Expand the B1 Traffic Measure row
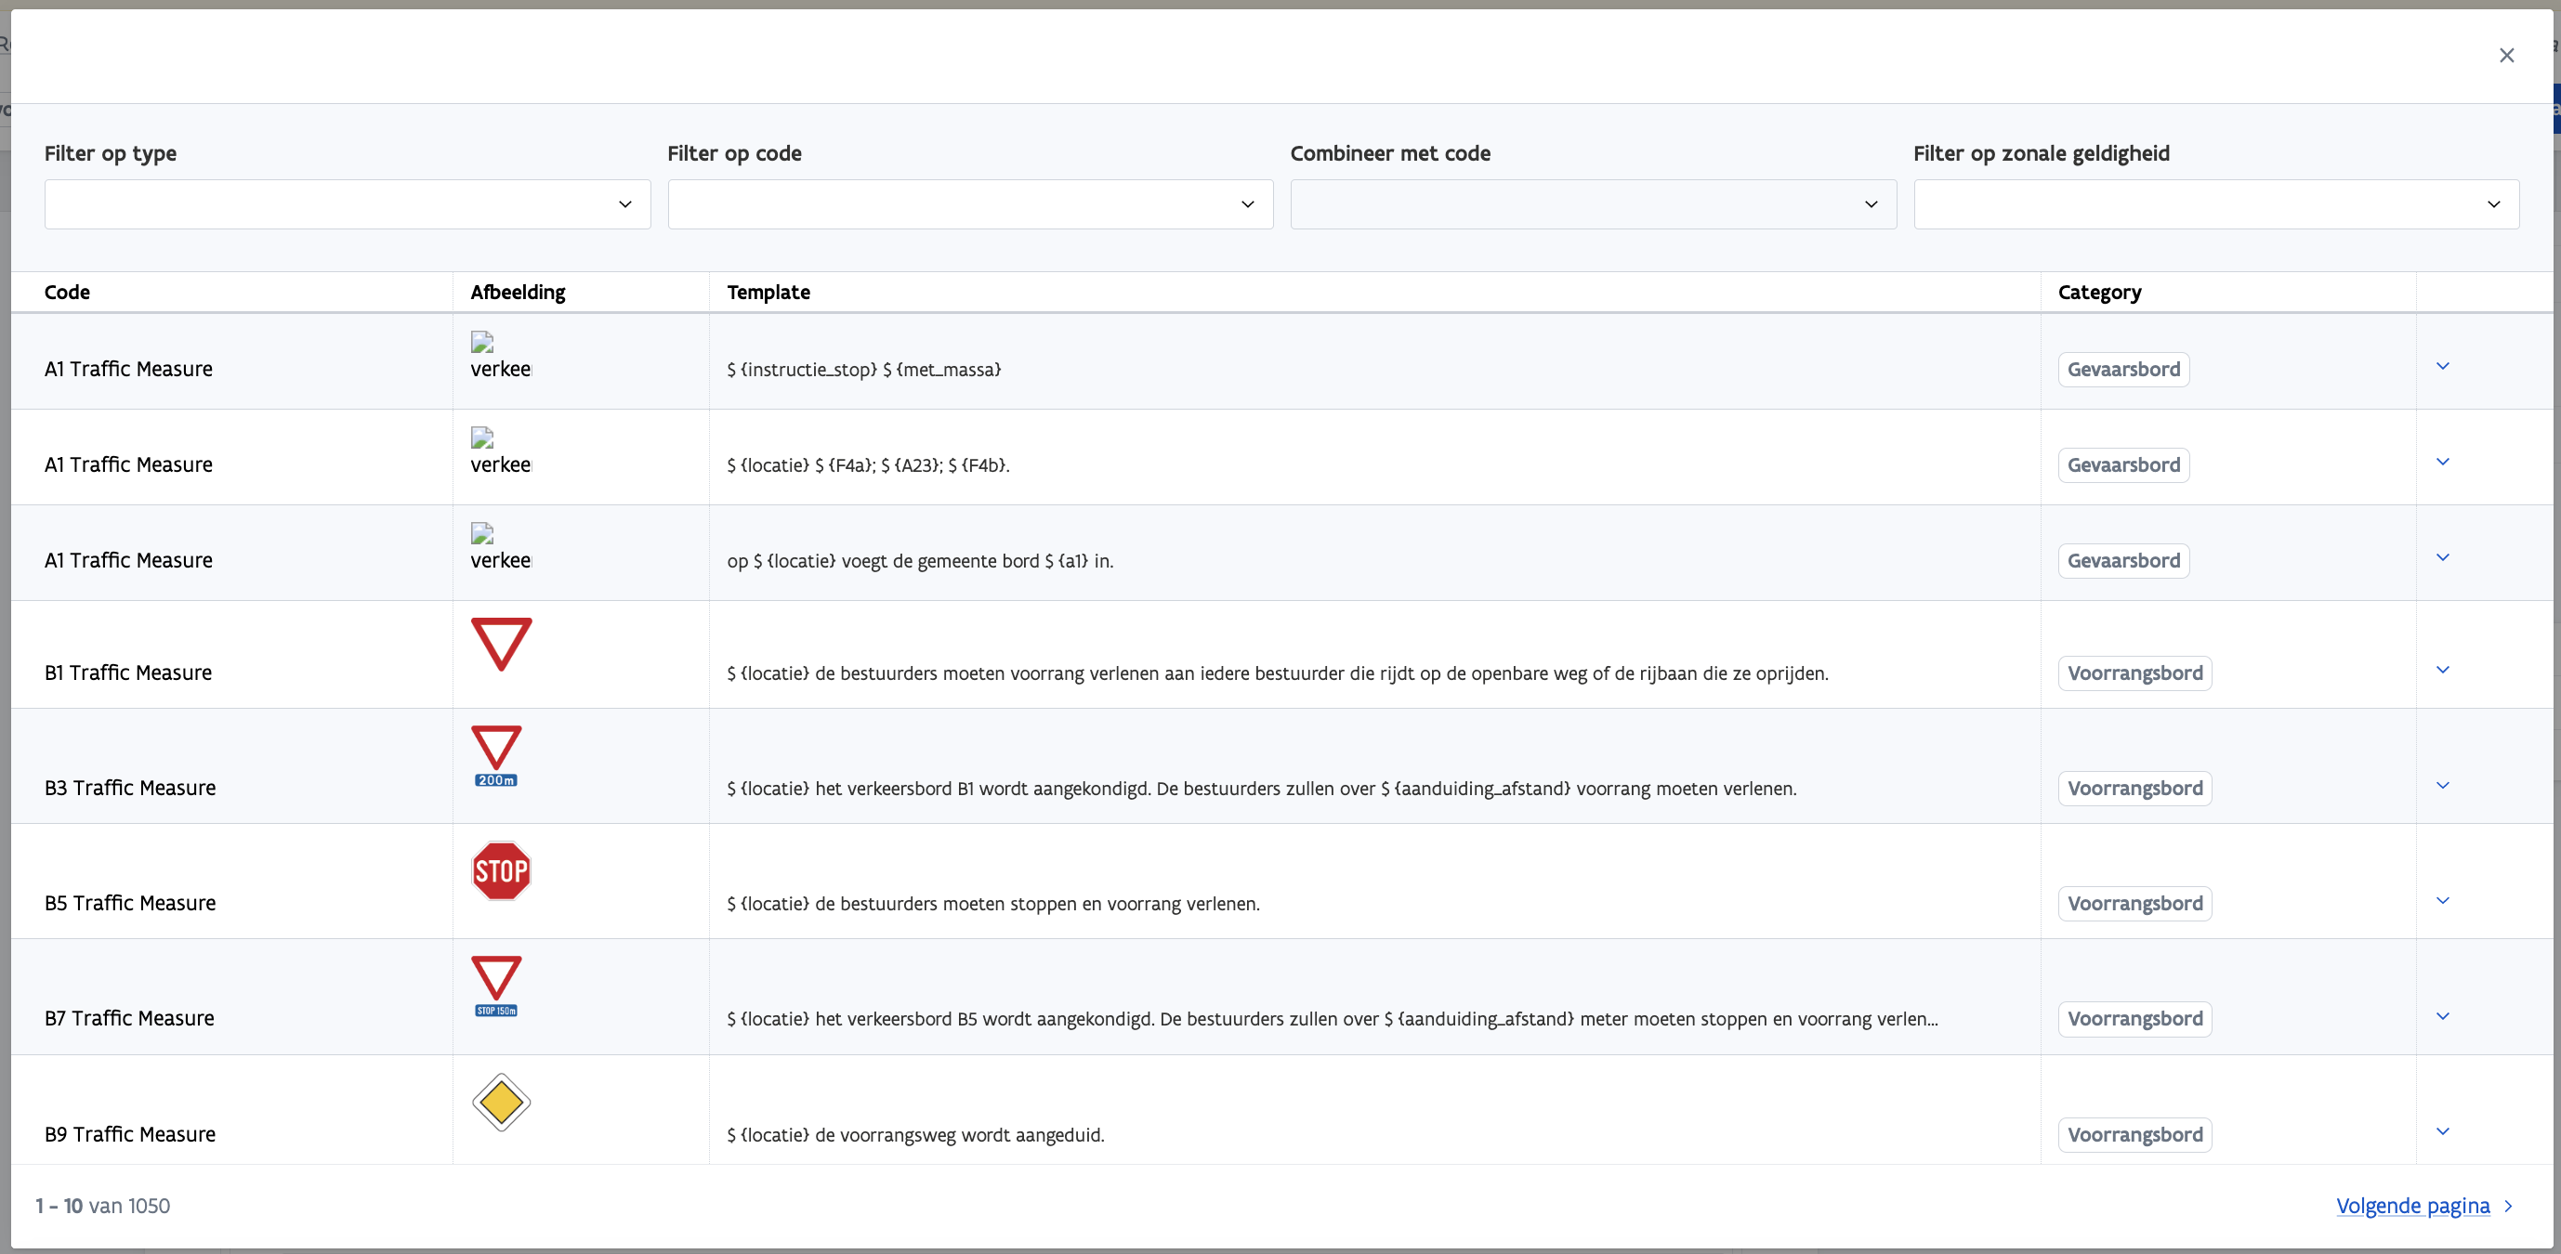This screenshot has width=2561, height=1254. point(2443,670)
